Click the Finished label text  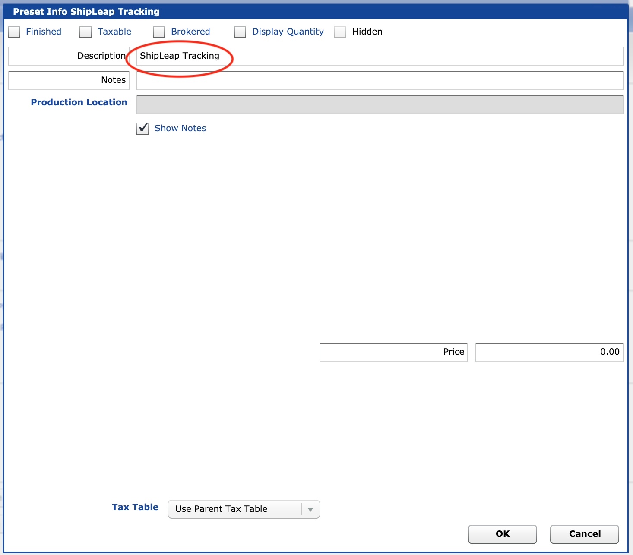[x=44, y=32]
